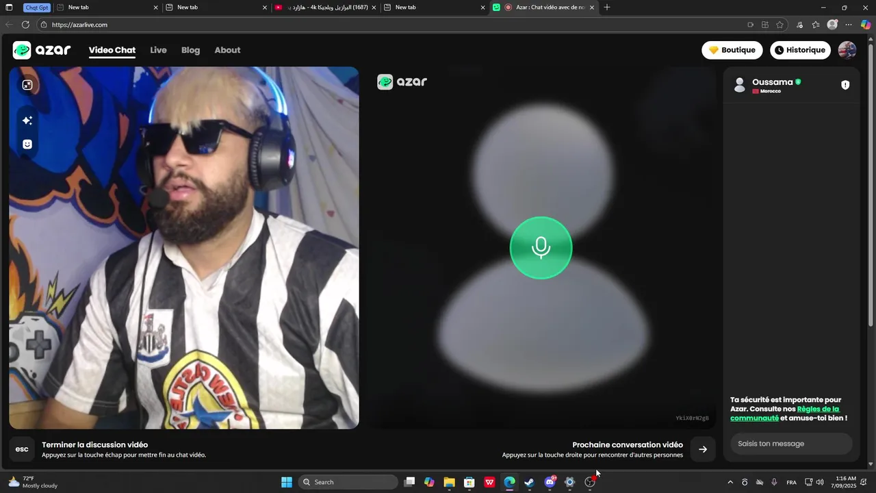Close the YouTube browser tab
This screenshot has width=876, height=493.
(x=374, y=8)
